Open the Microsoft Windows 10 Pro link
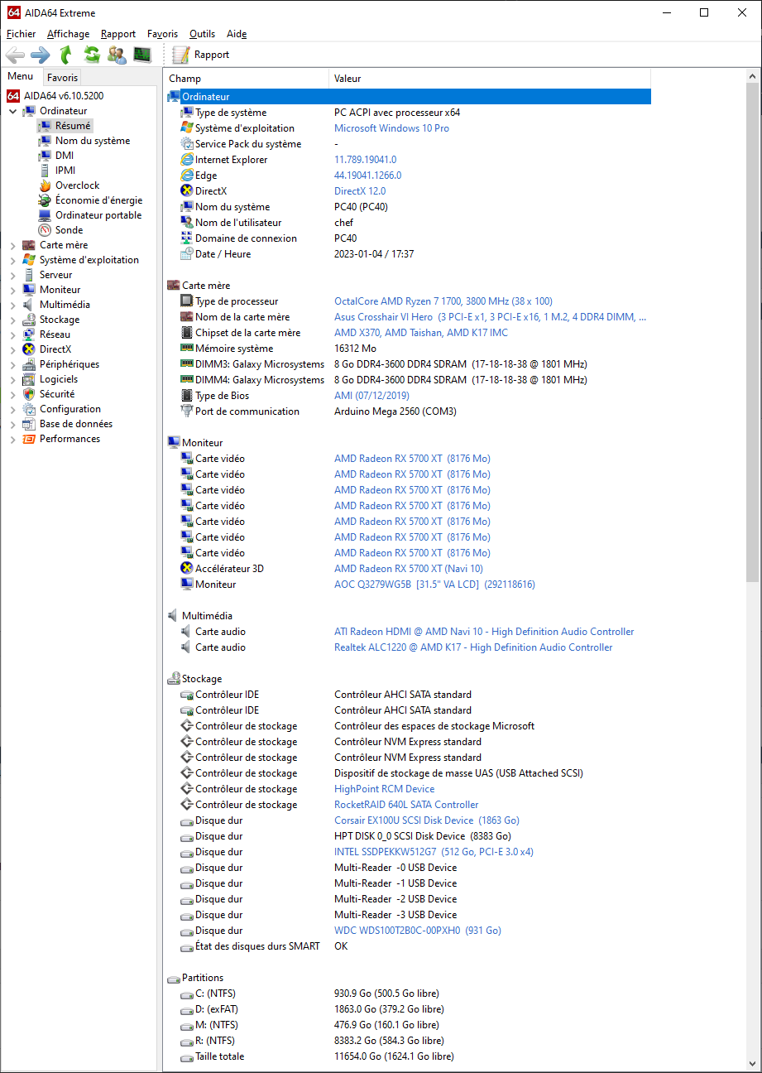762x1073 pixels. pyautogui.click(x=391, y=128)
